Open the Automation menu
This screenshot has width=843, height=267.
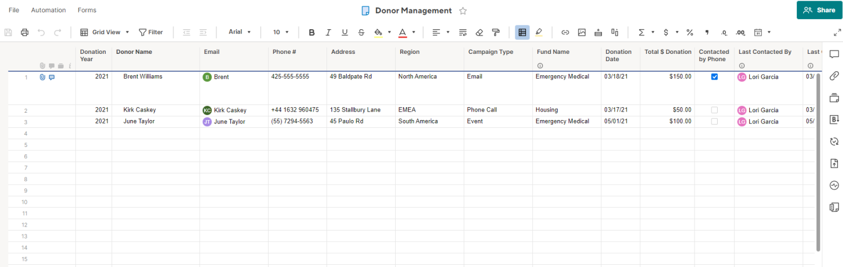(x=48, y=10)
